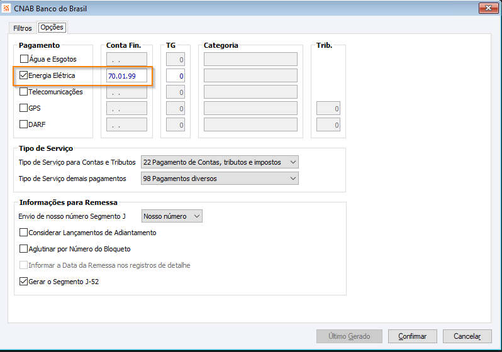Toggle Informar a Data da Remessa checkbox
The width and height of the screenshot is (502, 352).
(24, 265)
